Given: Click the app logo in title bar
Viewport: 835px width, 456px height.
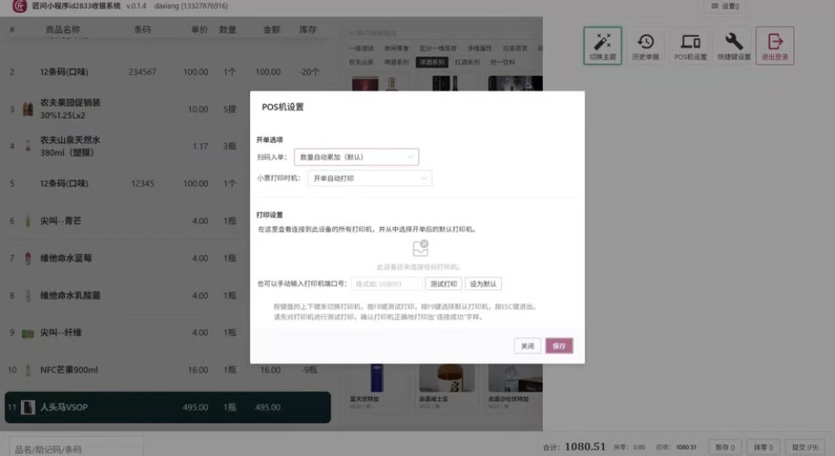Looking at the screenshot, I should pyautogui.click(x=20, y=6).
